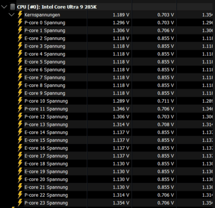This screenshot has height=208, width=215.
Task: Click E-core 19 current value 1.130 V
Action: (121, 172)
